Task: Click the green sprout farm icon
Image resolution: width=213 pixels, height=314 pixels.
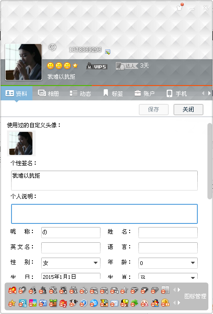Action: (x=53, y=303)
